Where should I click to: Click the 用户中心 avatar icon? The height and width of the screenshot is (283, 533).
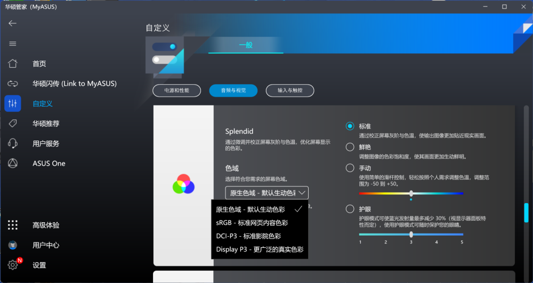pos(13,245)
